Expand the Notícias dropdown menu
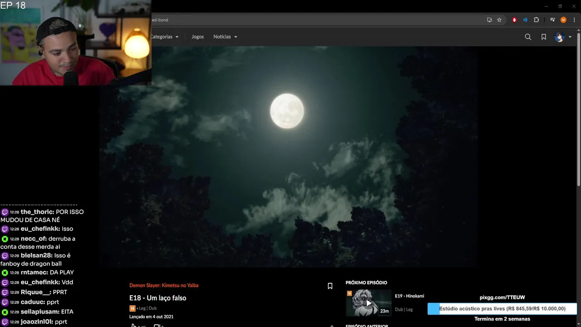Viewport: 581px width, 327px height. [x=225, y=37]
